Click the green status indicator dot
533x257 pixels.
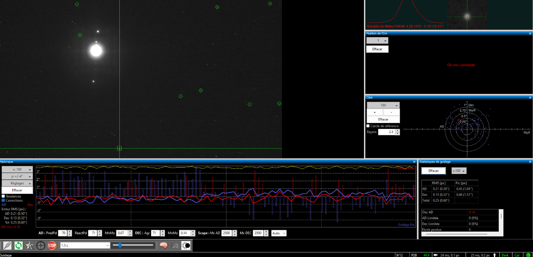coord(528,255)
